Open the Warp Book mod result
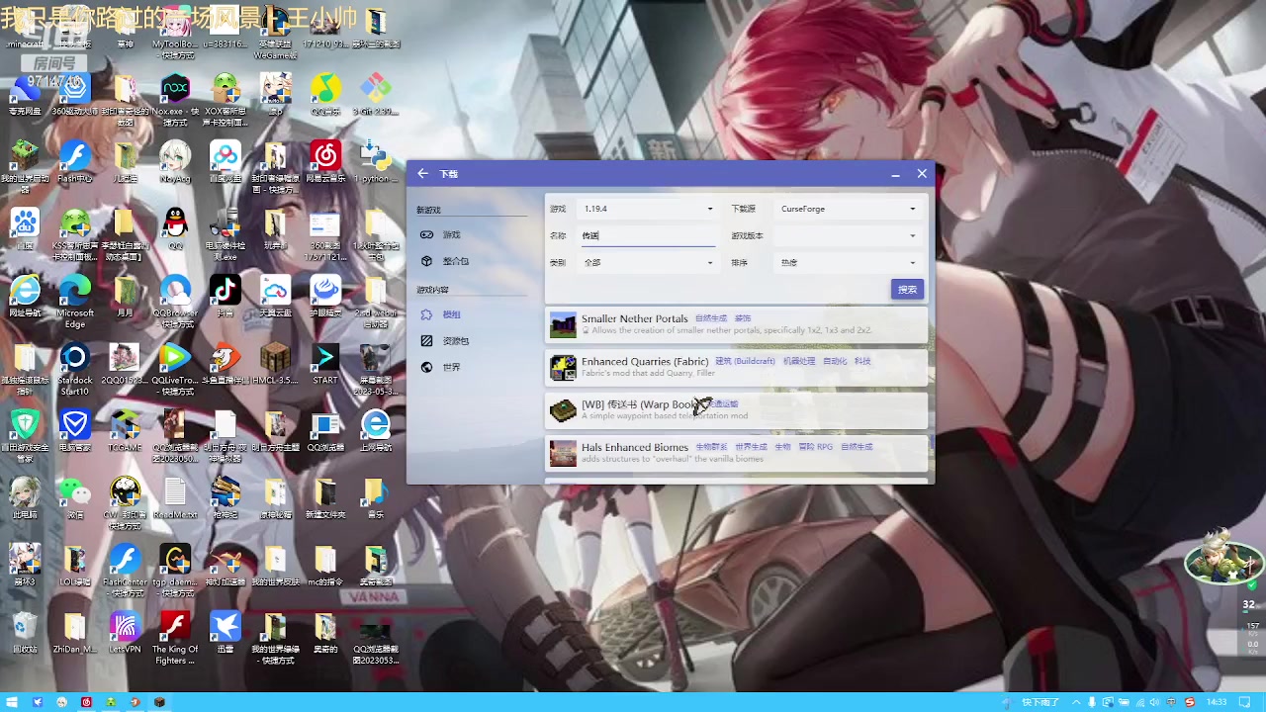 pyautogui.click(x=738, y=409)
